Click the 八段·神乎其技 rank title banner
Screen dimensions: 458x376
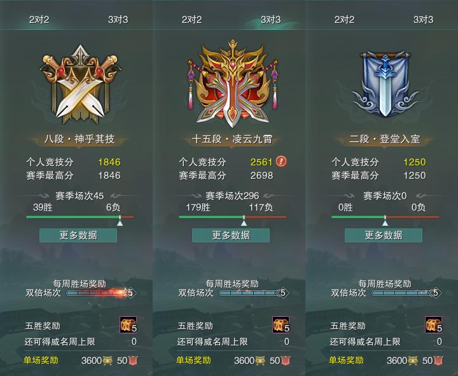point(80,139)
